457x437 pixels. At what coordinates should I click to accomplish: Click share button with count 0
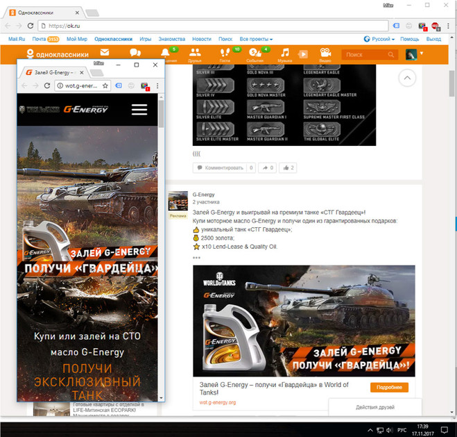[268, 167]
